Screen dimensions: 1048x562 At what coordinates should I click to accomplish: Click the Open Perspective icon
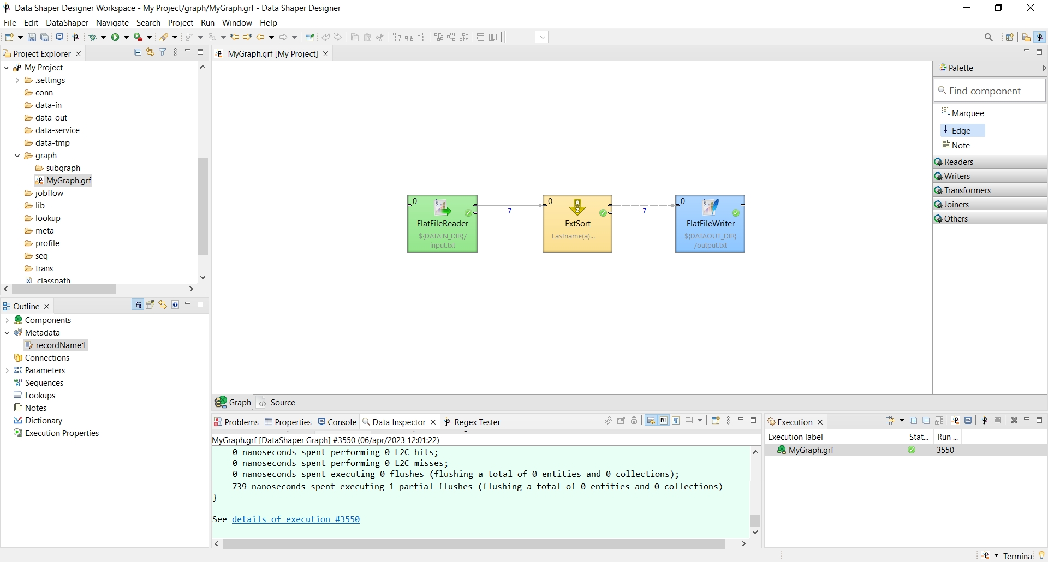(1010, 38)
